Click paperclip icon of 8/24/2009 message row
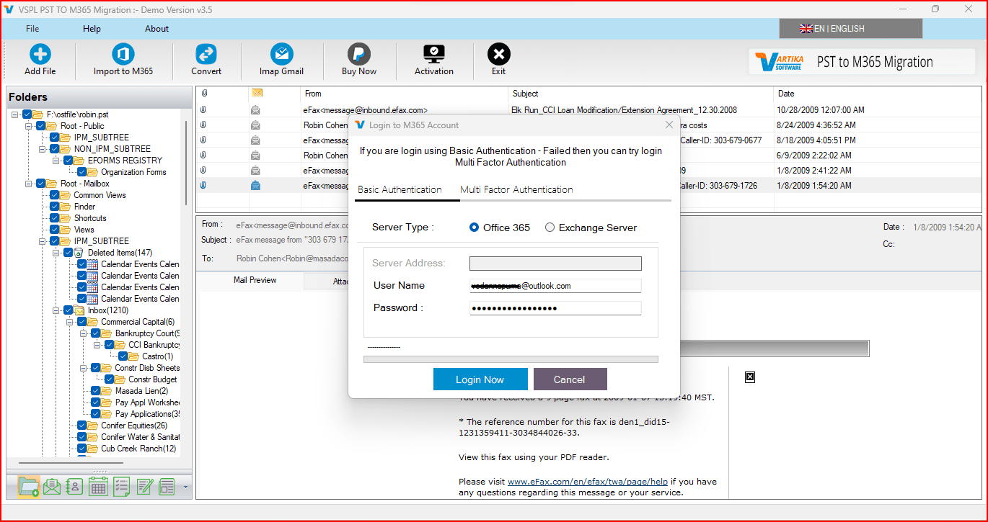988x522 pixels. (204, 125)
